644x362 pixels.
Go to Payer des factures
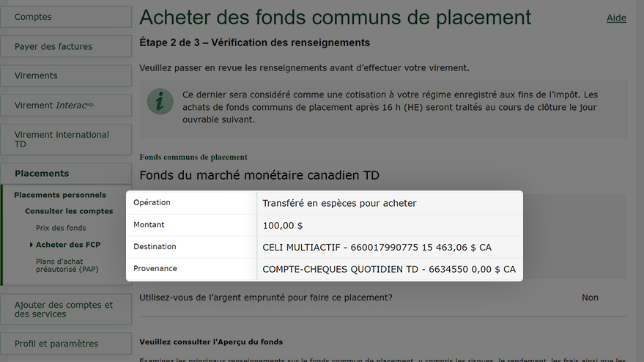pyautogui.click(x=66, y=46)
